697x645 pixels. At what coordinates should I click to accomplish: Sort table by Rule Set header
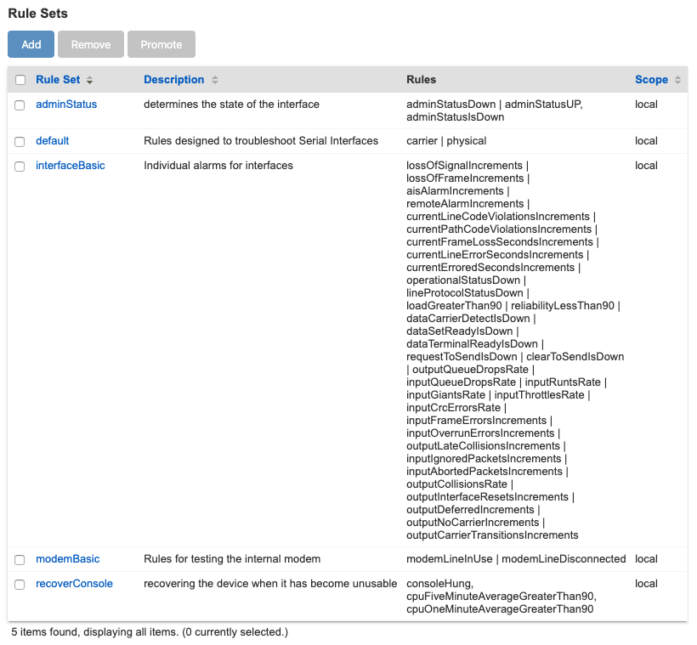[58, 80]
